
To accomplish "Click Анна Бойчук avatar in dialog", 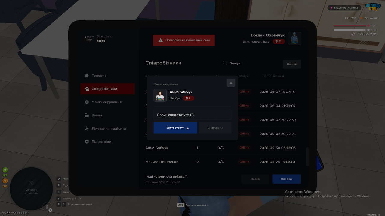I will 160,95.
